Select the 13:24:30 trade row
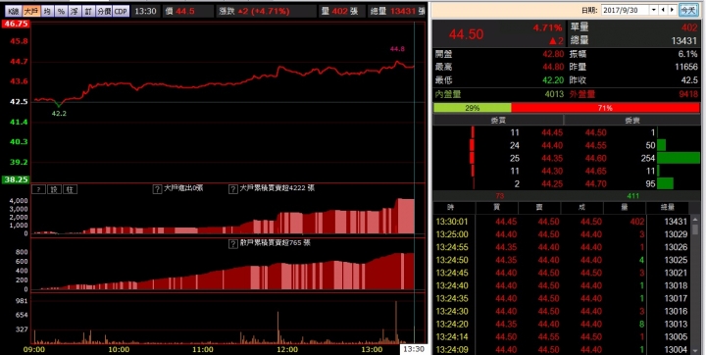706x355 pixels. point(562,311)
